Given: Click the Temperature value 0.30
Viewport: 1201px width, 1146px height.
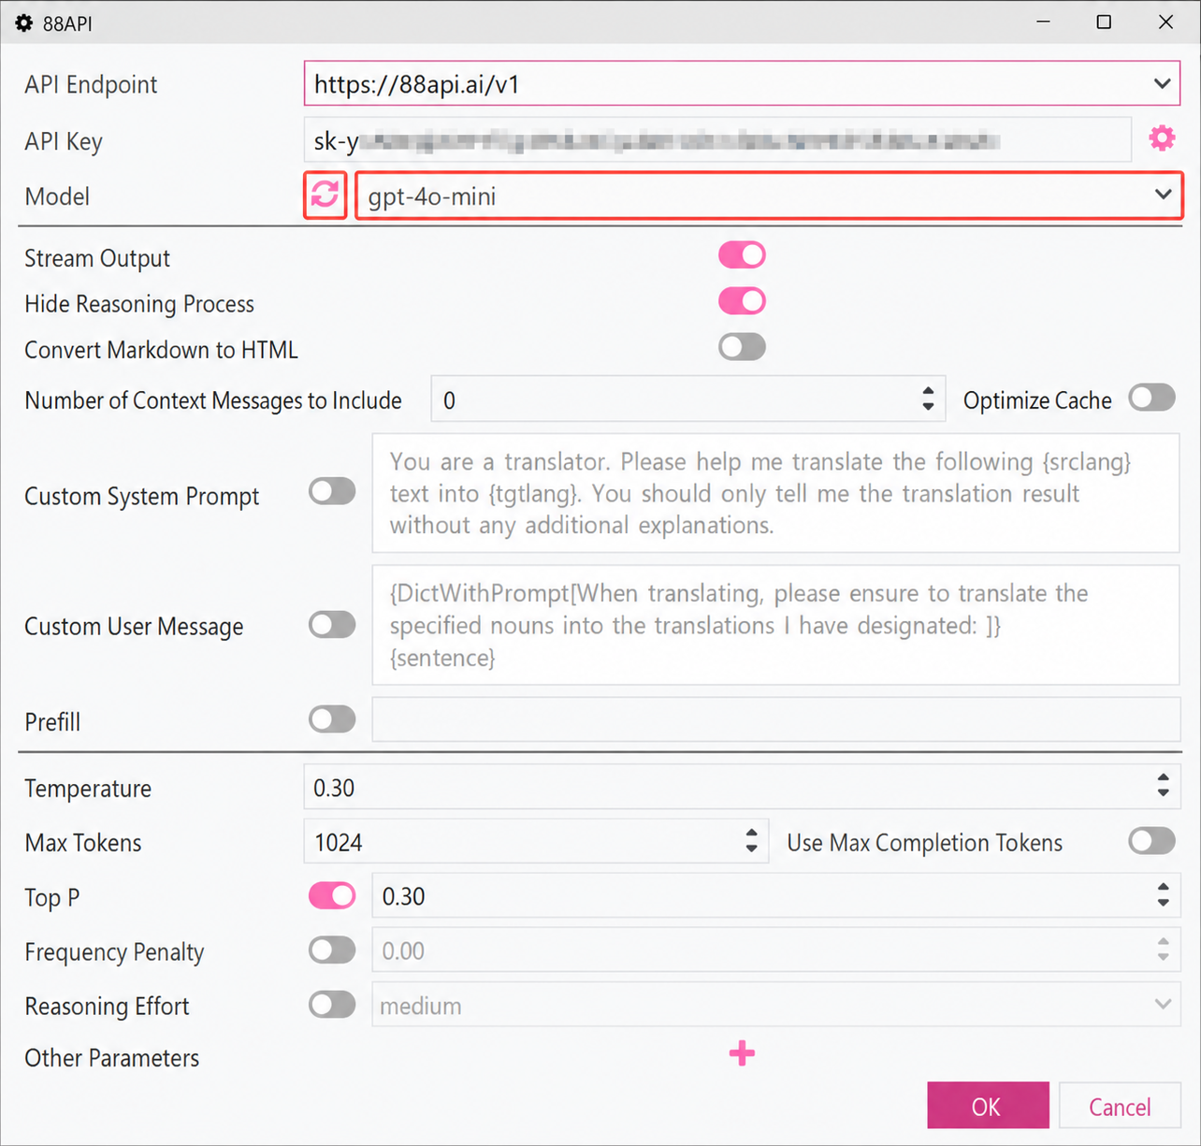Looking at the screenshot, I should pyautogui.click(x=334, y=788).
